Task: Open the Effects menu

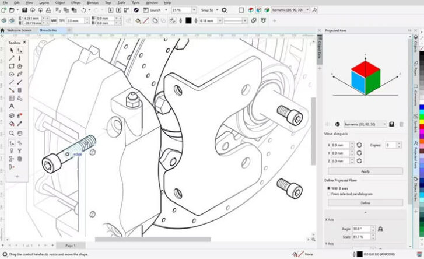Action: pos(76,3)
